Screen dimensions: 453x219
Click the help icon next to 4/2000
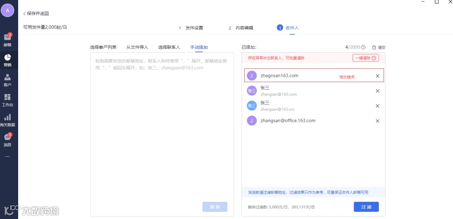(x=364, y=47)
